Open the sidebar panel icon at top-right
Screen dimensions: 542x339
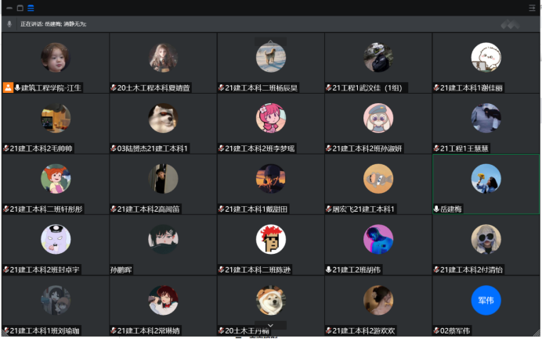tap(532, 8)
